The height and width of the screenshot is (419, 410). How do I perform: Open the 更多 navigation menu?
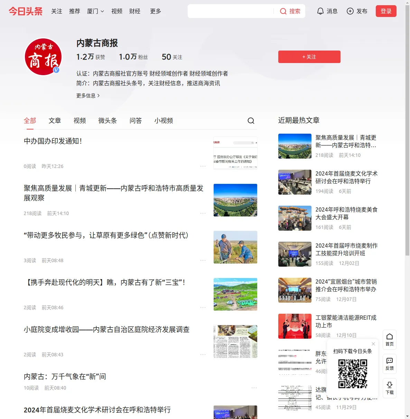[156, 11]
